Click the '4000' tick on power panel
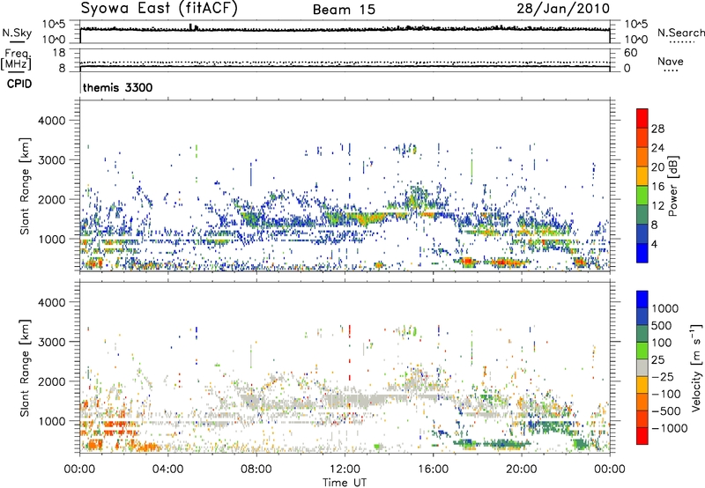705x488 pixels. 52,121
